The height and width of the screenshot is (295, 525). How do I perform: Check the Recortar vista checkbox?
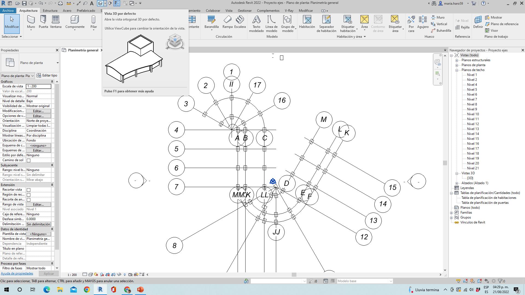[28, 190]
